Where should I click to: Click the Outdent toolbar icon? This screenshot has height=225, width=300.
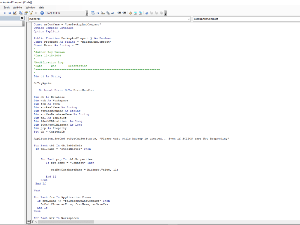[x=124, y=13]
